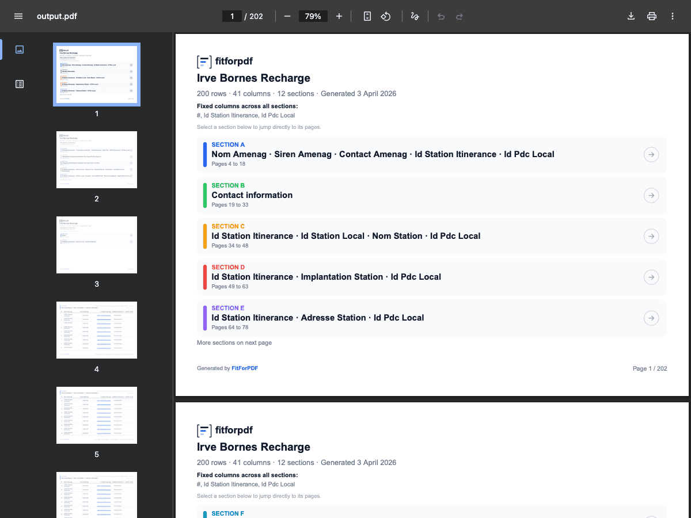Select the page number input field

click(x=232, y=16)
